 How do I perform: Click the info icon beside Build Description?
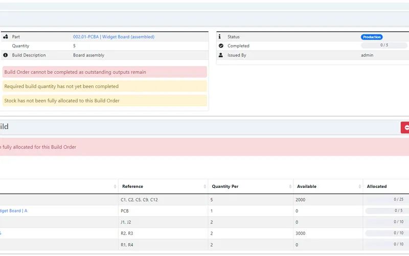[x=6, y=55]
